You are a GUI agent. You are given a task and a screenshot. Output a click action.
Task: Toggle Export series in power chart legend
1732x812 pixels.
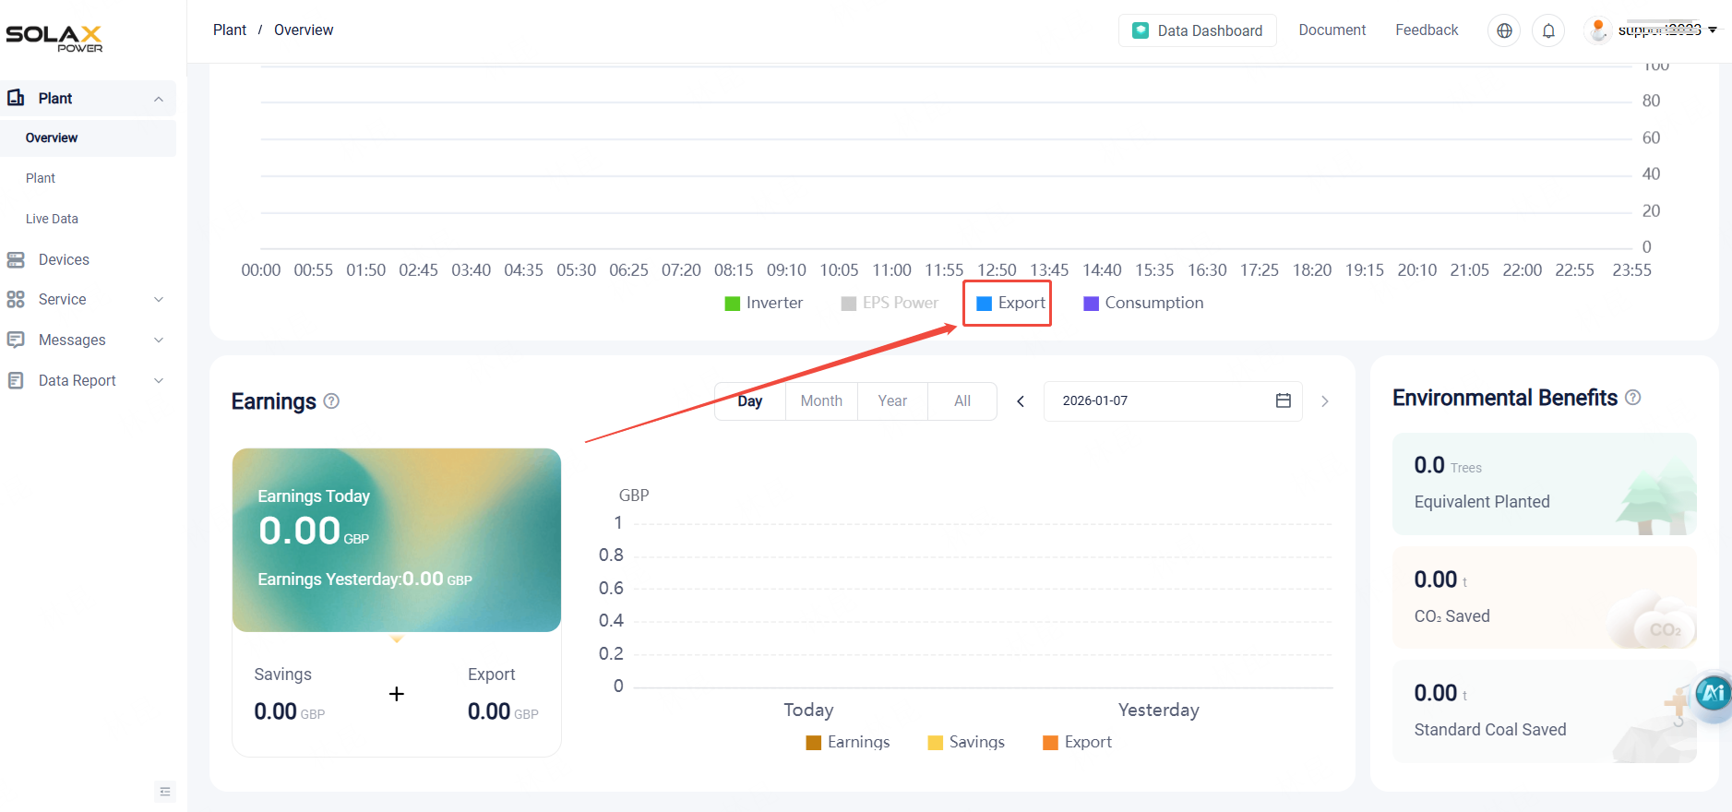[x=1010, y=303]
